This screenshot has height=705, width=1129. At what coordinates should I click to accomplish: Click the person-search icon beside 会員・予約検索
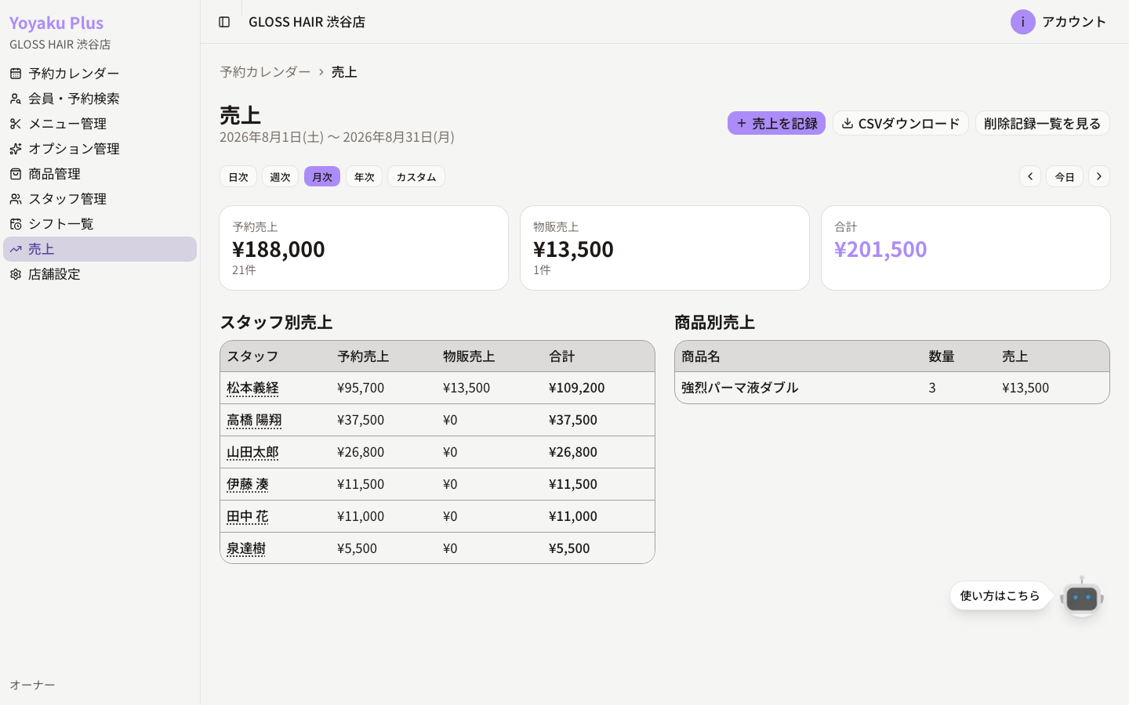(x=16, y=99)
